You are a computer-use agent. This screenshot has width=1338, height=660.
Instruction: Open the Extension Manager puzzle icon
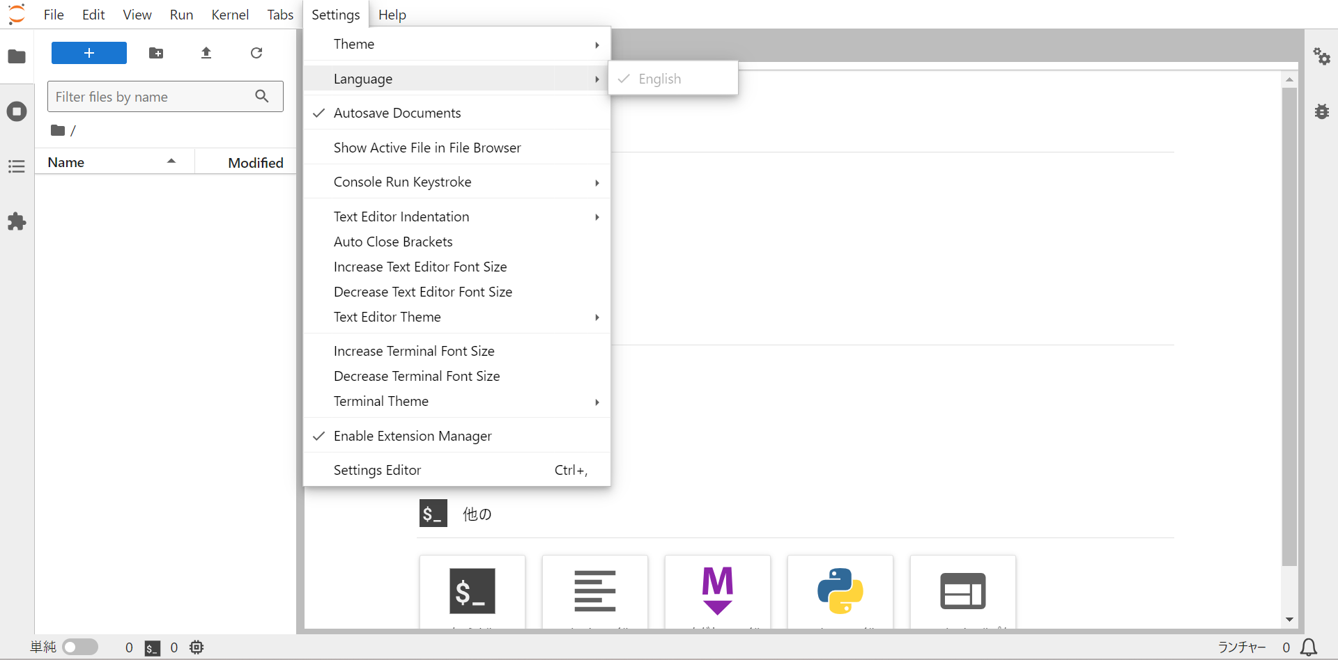point(17,222)
